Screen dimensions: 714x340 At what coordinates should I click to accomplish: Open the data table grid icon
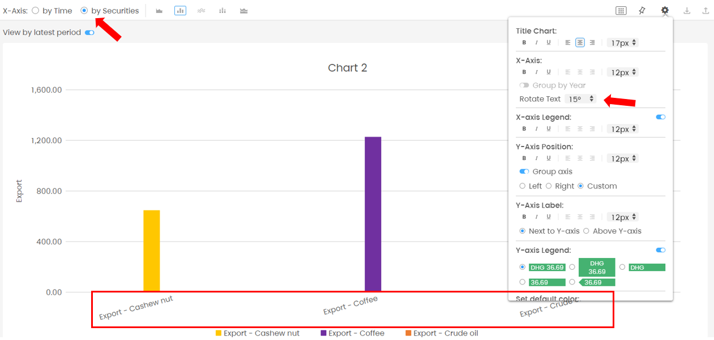point(621,11)
